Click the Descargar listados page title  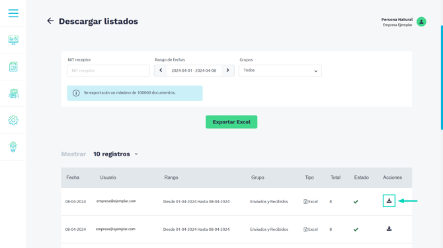click(x=99, y=21)
